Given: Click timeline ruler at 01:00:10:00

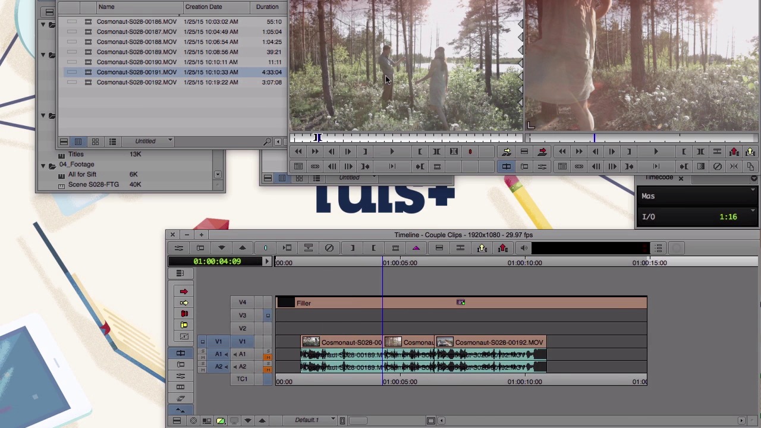Looking at the screenshot, I should (524, 263).
